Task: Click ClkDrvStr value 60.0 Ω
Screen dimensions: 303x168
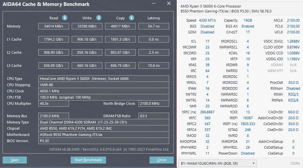Action: tap(293, 112)
